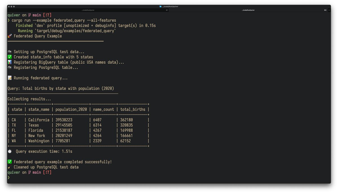Viewport: 338px width, 193px height.
Task: Click the Query: Total births by state line
Action: tap(61, 88)
